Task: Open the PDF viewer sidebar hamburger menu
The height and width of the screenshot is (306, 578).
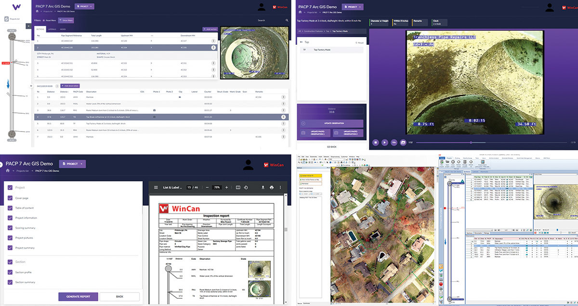Action: [x=156, y=187]
